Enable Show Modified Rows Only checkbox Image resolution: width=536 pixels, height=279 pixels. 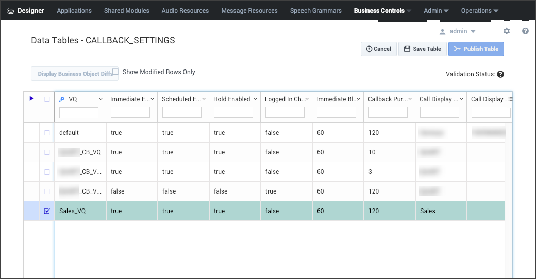click(x=115, y=72)
